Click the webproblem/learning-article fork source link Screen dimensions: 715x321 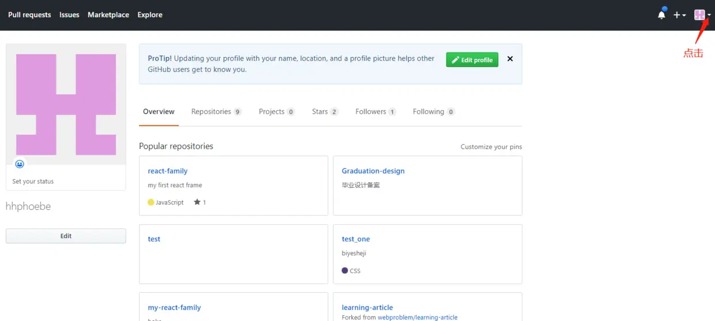tap(417, 318)
